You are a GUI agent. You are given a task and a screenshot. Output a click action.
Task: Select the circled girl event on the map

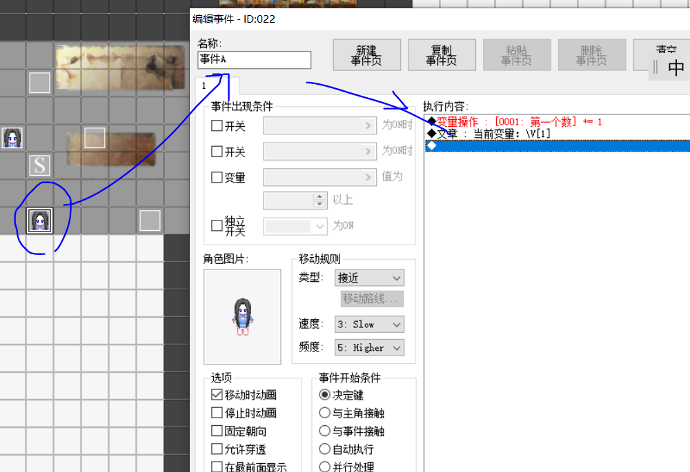click(39, 220)
